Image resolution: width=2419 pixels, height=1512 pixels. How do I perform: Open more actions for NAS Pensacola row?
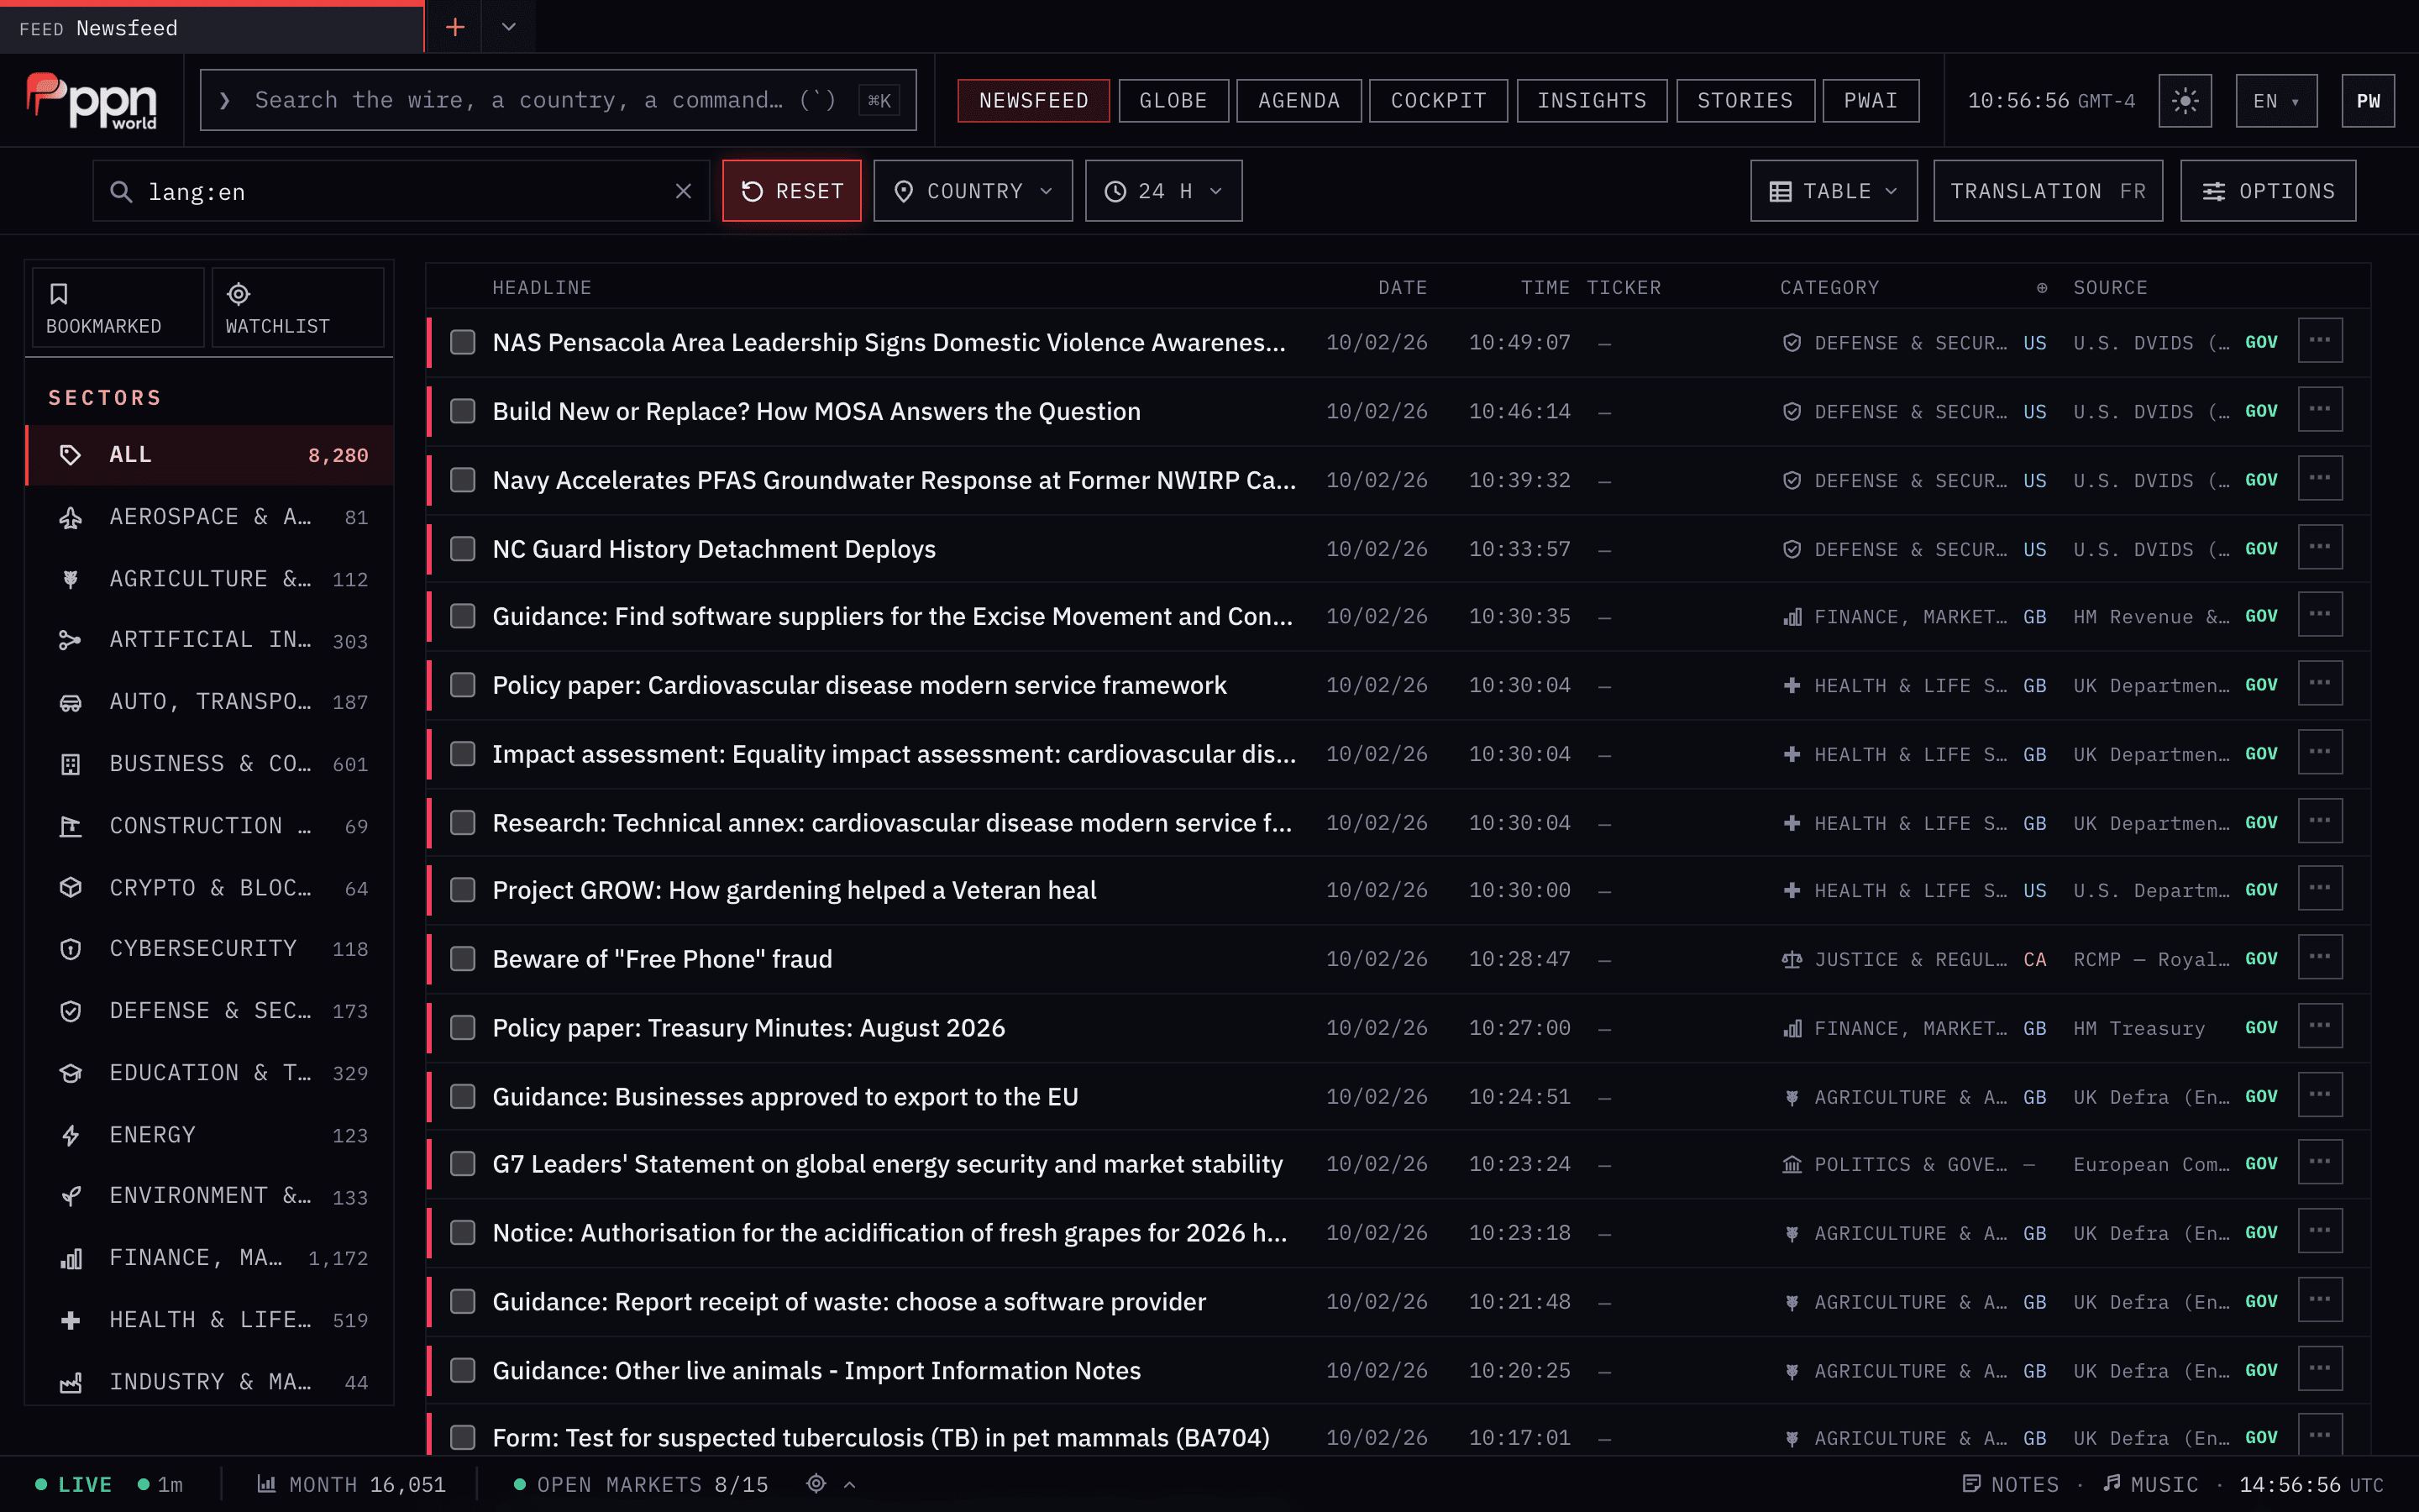[x=2320, y=341]
